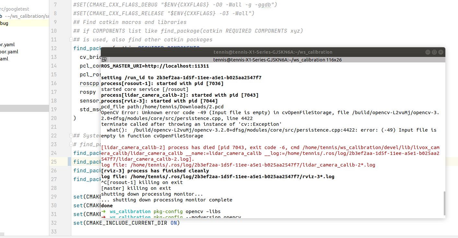Click the split-view grid icon in terminal

pos(104,60)
